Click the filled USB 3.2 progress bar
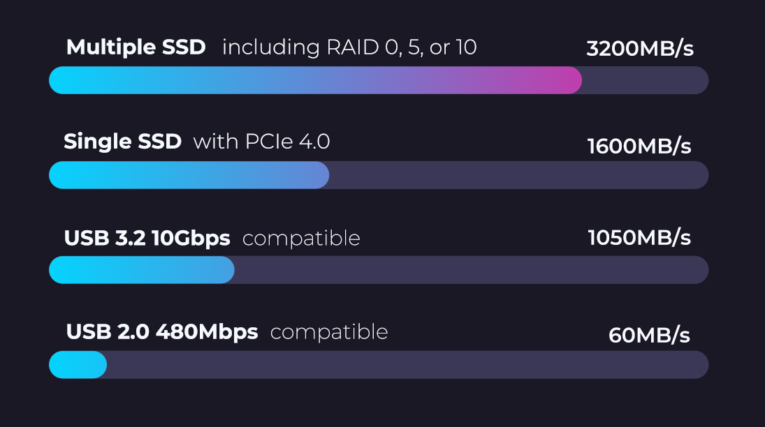This screenshot has width=765, height=427. pyautogui.click(x=142, y=269)
